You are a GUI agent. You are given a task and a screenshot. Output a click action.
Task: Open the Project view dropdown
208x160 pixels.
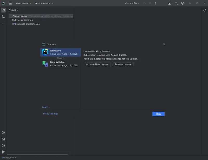14,10
